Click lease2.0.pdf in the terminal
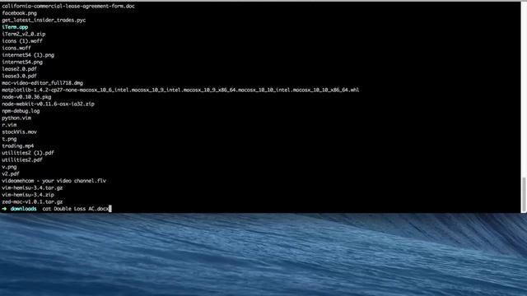 point(19,69)
